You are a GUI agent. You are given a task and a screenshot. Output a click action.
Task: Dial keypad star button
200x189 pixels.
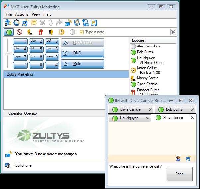coord(20,65)
